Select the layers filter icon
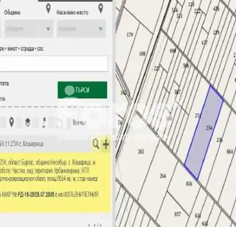This screenshot has height=227, width=236. tap(28, 122)
